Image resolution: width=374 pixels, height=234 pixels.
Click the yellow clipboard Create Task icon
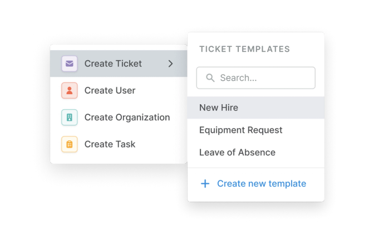pos(69,144)
